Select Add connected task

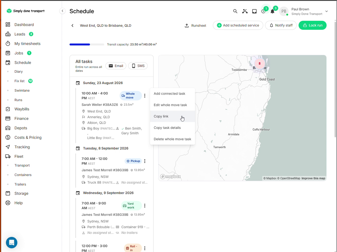pyautogui.click(x=172, y=93)
